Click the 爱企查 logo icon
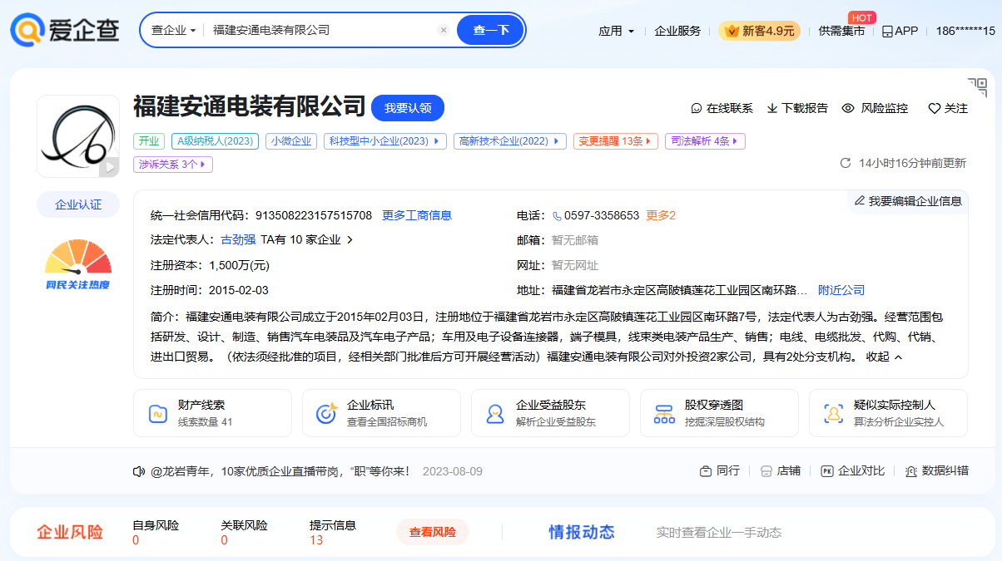Viewport: 1002px width, 561px height. 27,30
